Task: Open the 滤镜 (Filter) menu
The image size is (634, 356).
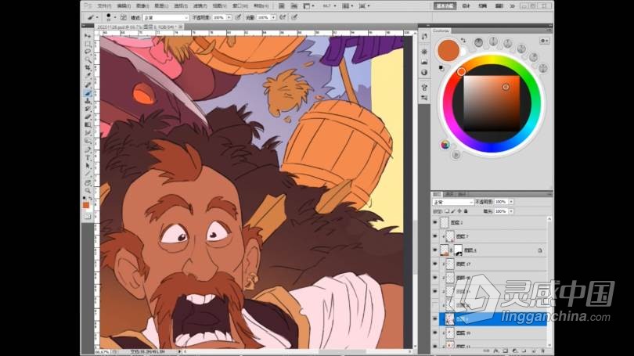Action: pos(200,6)
